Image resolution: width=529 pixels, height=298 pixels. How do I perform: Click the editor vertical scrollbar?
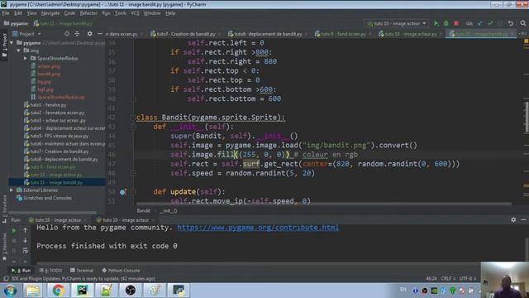tap(527, 117)
